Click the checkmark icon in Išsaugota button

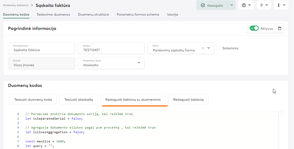pos(203,5)
